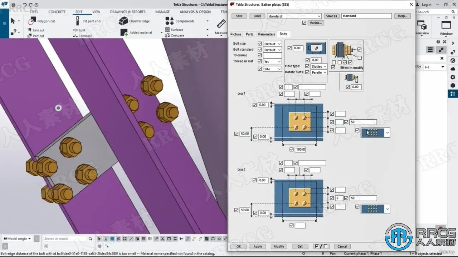Select the Polygon cut tool
Viewport: 458px width, 257px height.
(x=42, y=21)
